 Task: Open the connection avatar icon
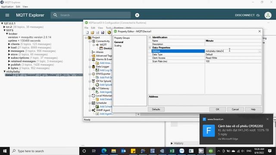268,15
